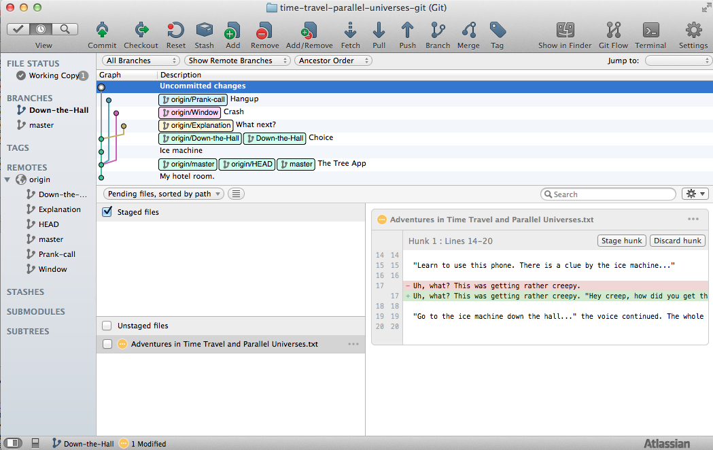Open the Show Remote Branches dropdown
Viewport: 713px width, 450px height.
[x=237, y=60]
